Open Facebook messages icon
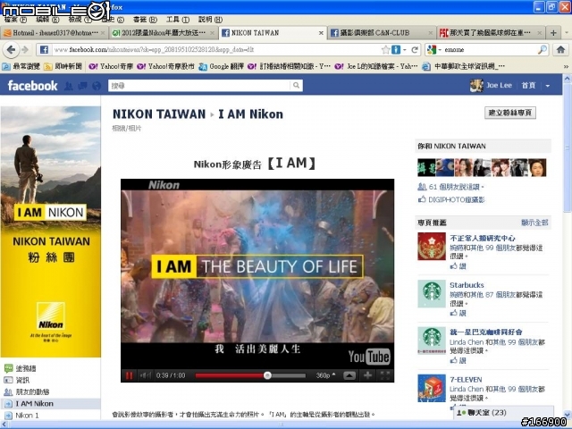 tap(83, 86)
